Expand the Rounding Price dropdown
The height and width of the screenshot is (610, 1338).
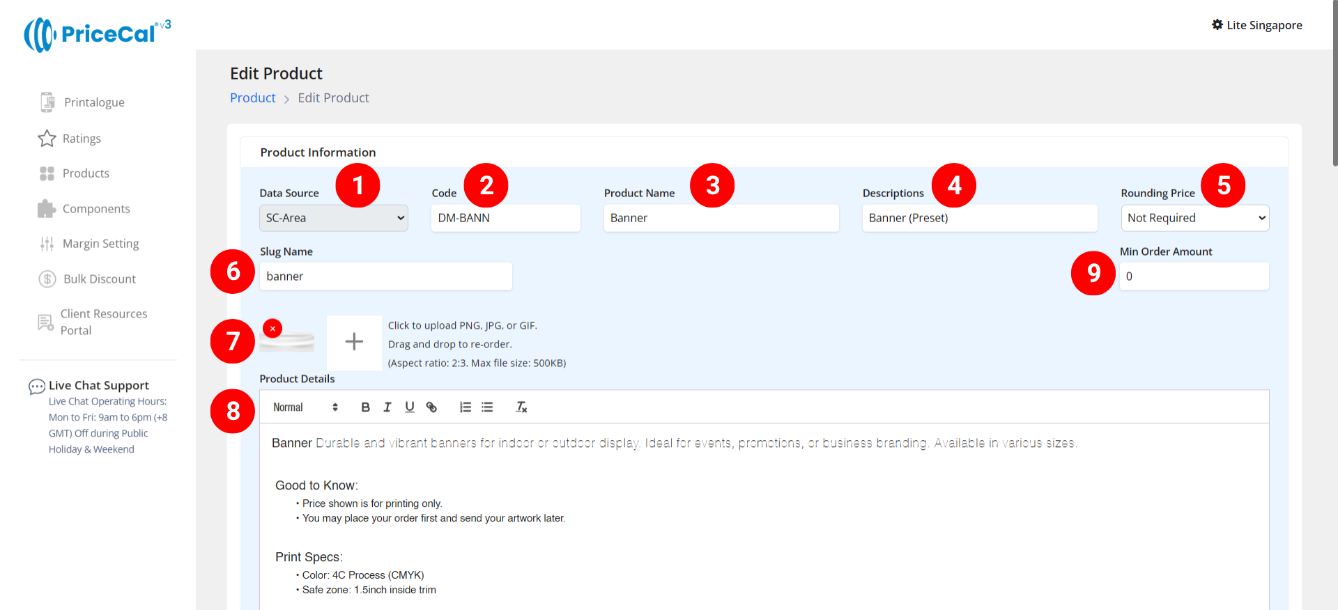coord(1194,218)
